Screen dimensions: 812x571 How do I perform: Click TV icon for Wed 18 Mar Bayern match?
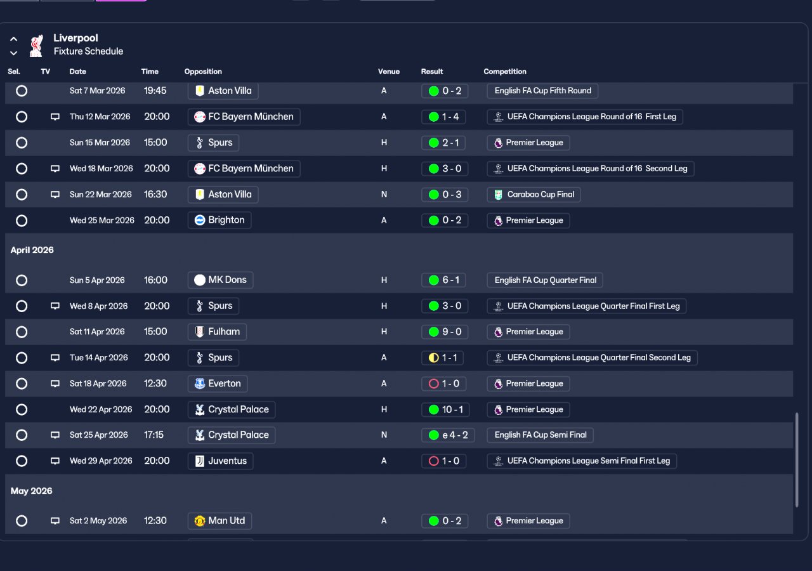point(55,169)
